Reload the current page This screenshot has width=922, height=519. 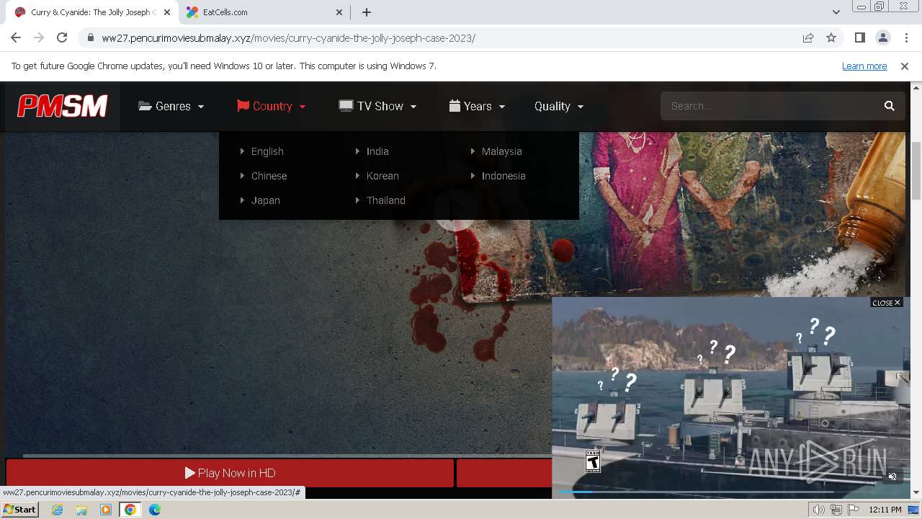62,38
